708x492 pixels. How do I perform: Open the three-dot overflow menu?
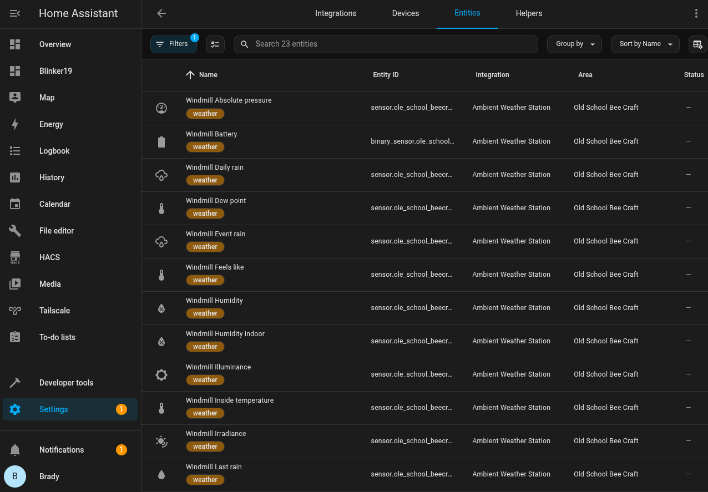pos(696,13)
